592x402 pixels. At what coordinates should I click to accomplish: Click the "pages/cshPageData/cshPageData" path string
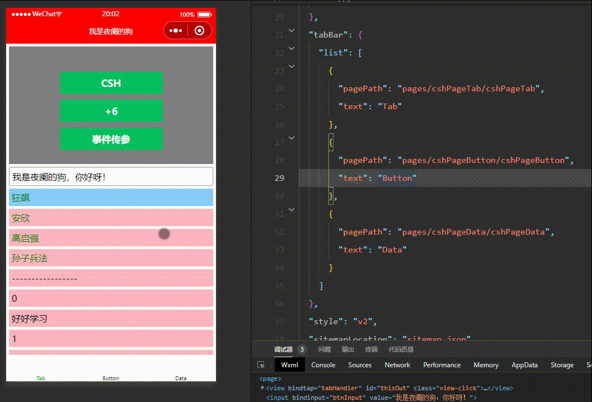click(473, 232)
